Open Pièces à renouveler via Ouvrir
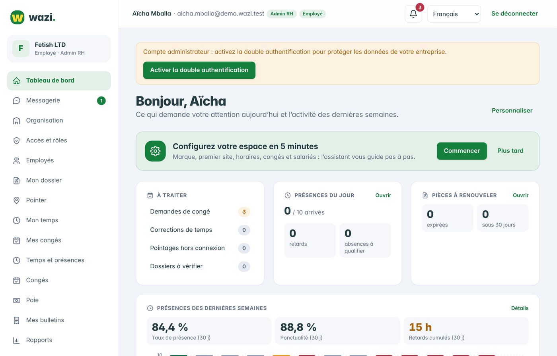 click(520, 195)
